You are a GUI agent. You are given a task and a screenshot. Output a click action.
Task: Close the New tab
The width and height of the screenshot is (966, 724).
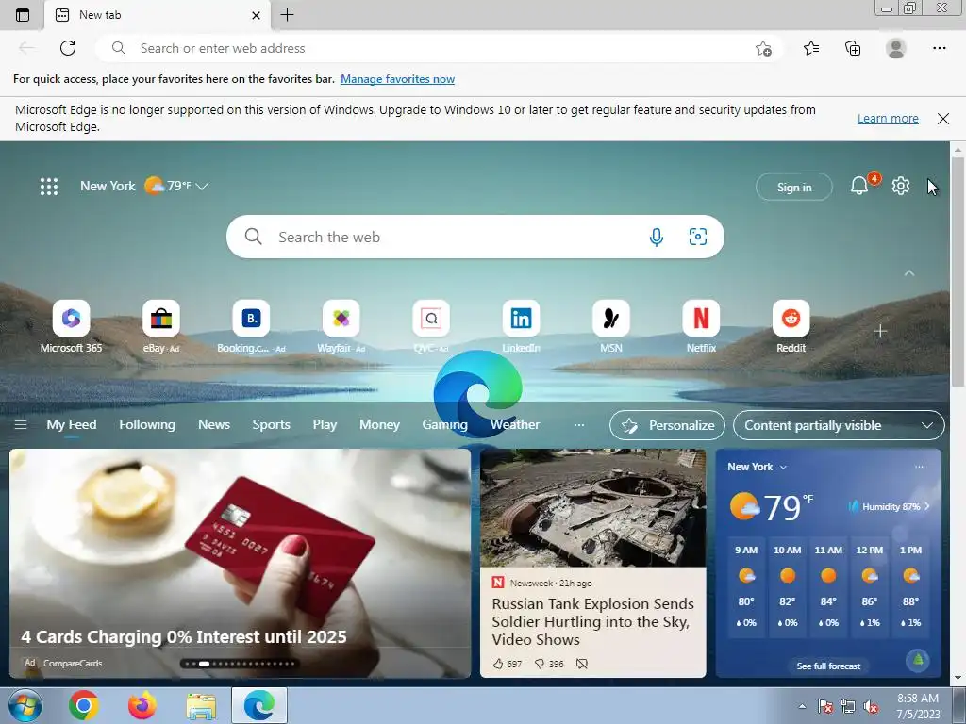click(257, 15)
